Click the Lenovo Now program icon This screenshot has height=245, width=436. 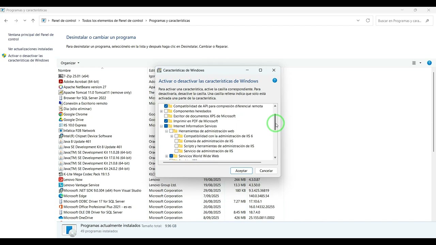coord(61,180)
